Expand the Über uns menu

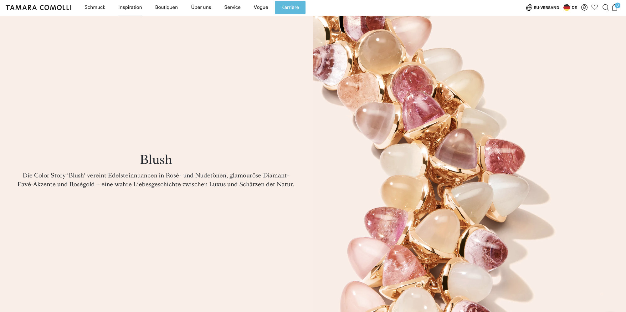pyautogui.click(x=201, y=7)
